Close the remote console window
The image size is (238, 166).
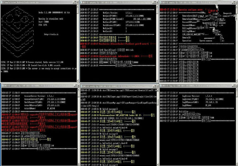pyautogui.click(x=237, y=2)
